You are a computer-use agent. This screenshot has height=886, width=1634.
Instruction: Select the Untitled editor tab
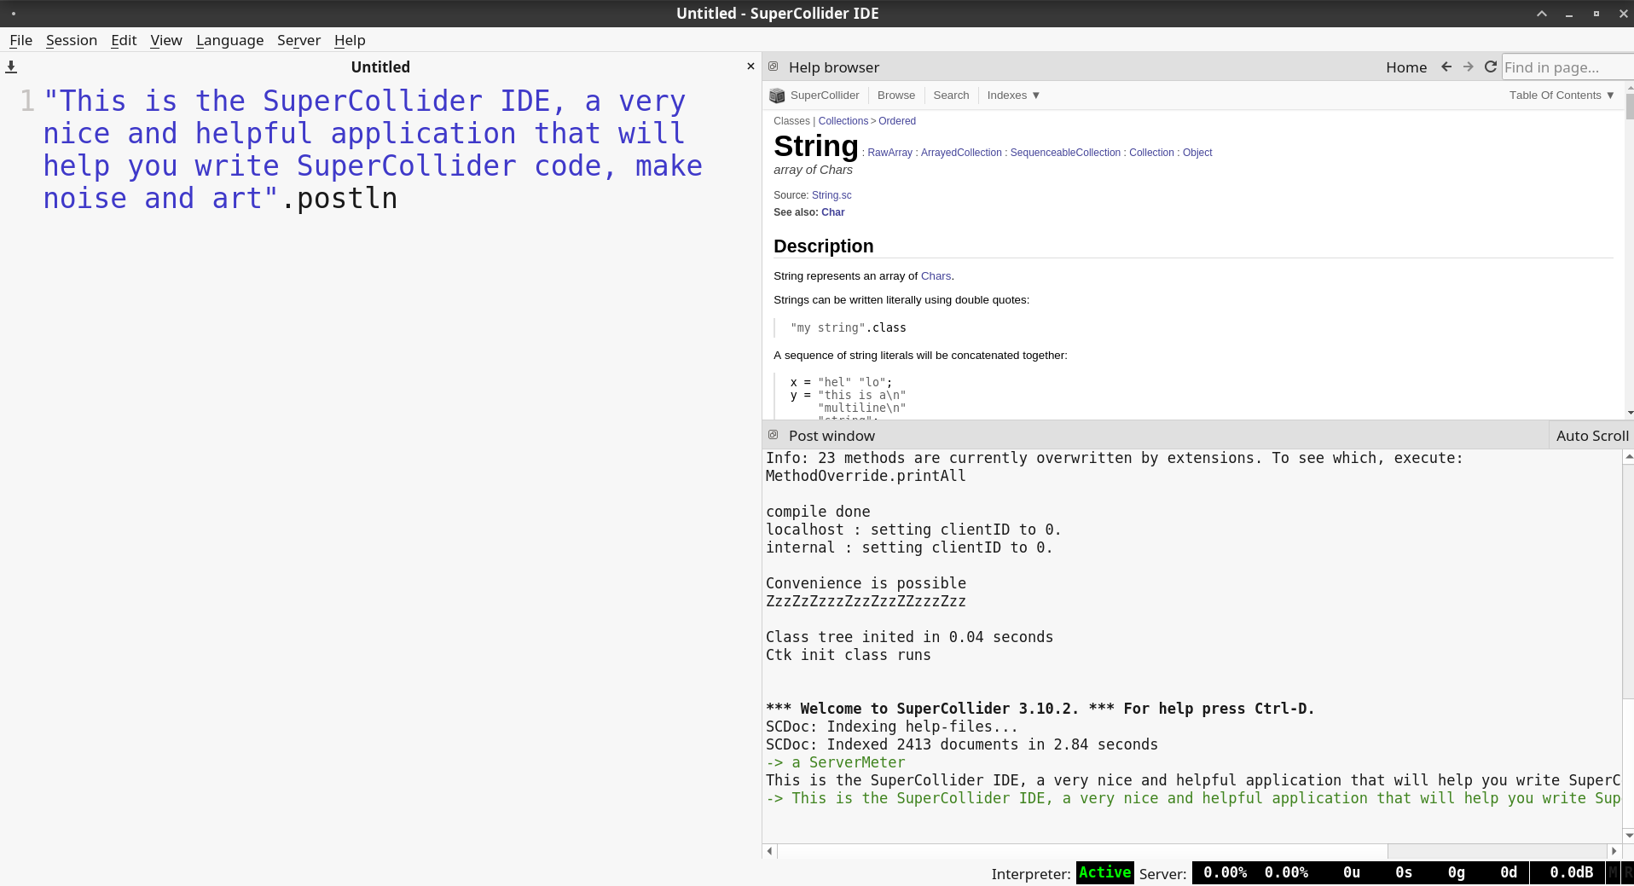coord(380,67)
